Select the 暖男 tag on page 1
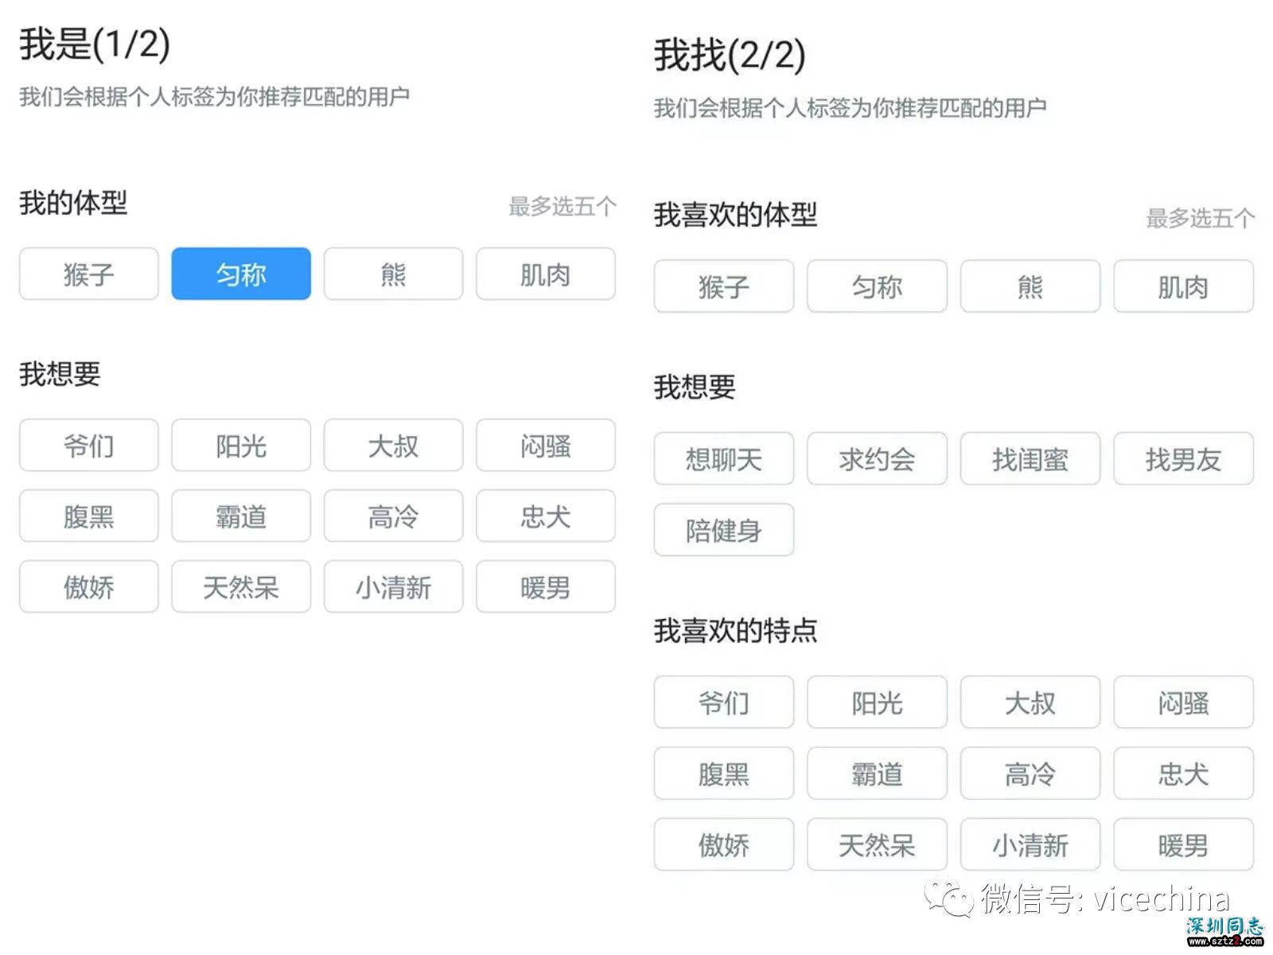Image resolution: width=1273 pixels, height=955 pixels. click(545, 587)
